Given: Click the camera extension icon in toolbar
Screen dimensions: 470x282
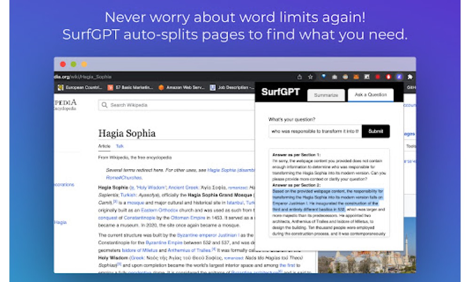Looking at the screenshot, I should point(335,77).
